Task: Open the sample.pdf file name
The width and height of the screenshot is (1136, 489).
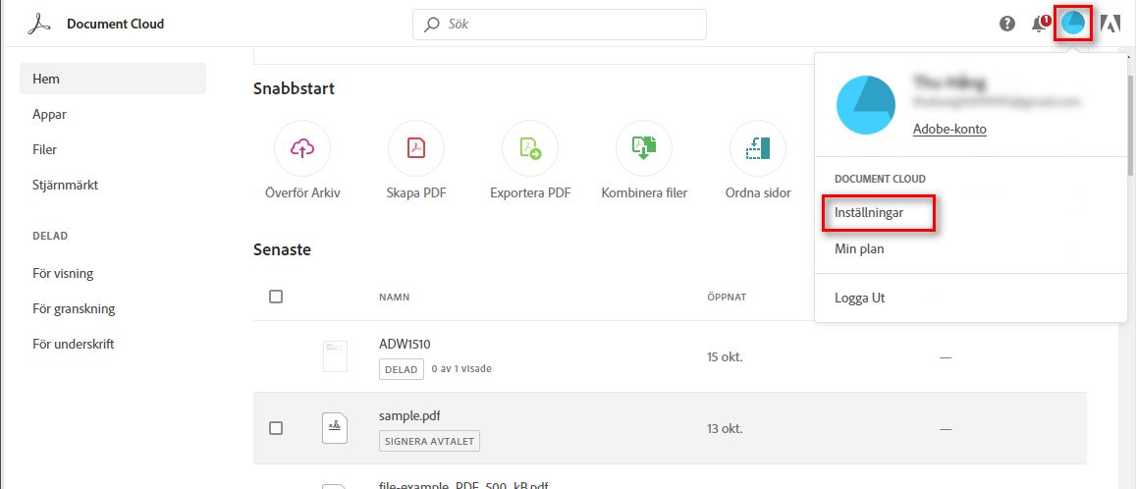Action: (x=410, y=415)
